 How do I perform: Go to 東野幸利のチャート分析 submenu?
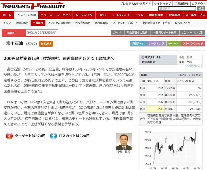tap(156, 23)
